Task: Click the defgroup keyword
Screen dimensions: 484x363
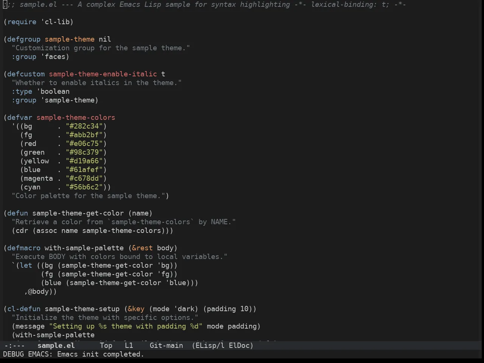Action: [x=24, y=39]
